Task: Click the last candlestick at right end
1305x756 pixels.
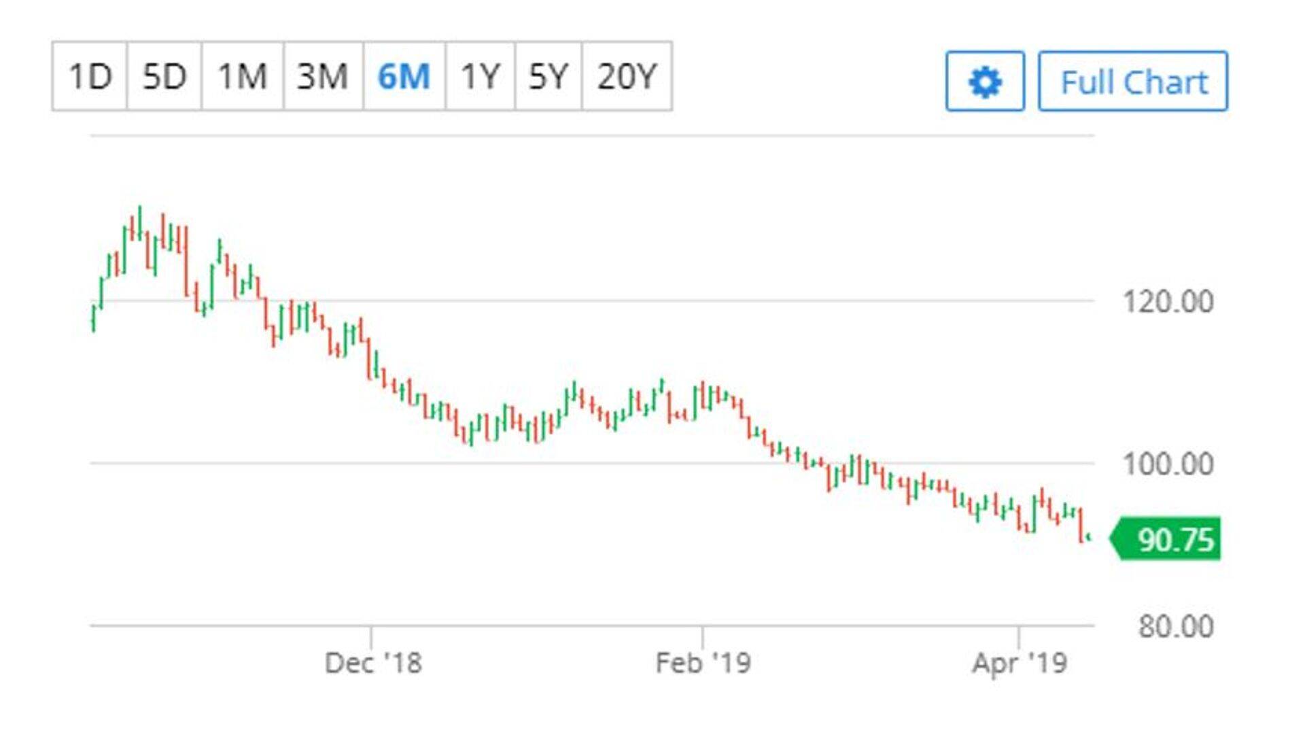Action: 1089,537
